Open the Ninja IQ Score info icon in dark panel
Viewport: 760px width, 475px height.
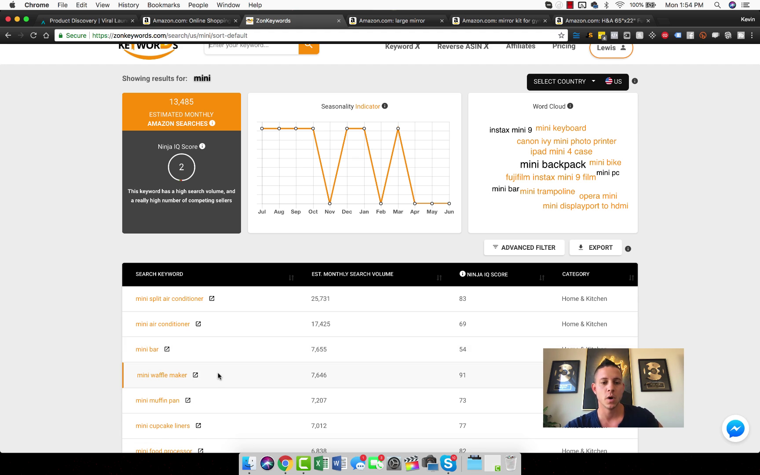[x=202, y=146]
